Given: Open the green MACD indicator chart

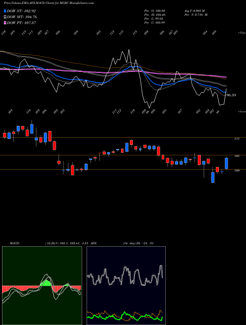Looking at the screenshot, I should click(x=42, y=286).
